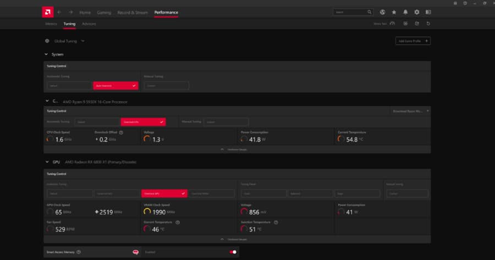Open the Metrics sub-tab
Image resolution: width=495 pixels, height=260 pixels.
(50, 24)
